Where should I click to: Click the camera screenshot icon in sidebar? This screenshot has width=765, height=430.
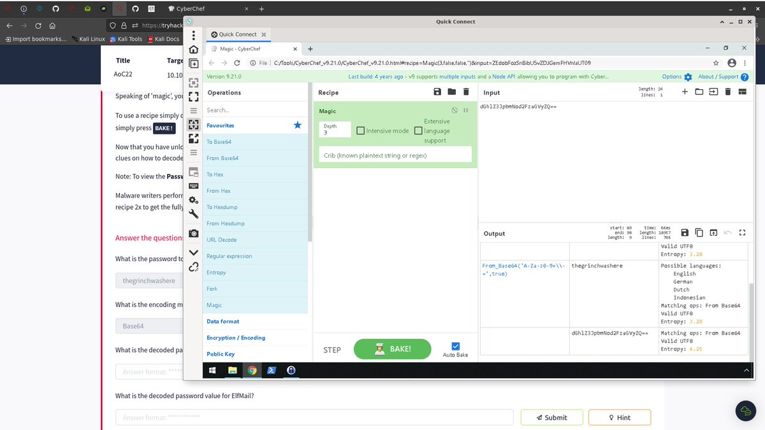194,233
